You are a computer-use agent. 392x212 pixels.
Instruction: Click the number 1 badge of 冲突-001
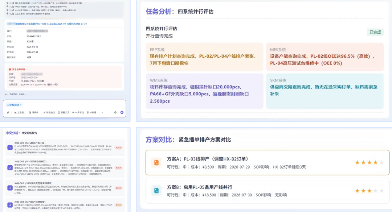tap(10, 147)
